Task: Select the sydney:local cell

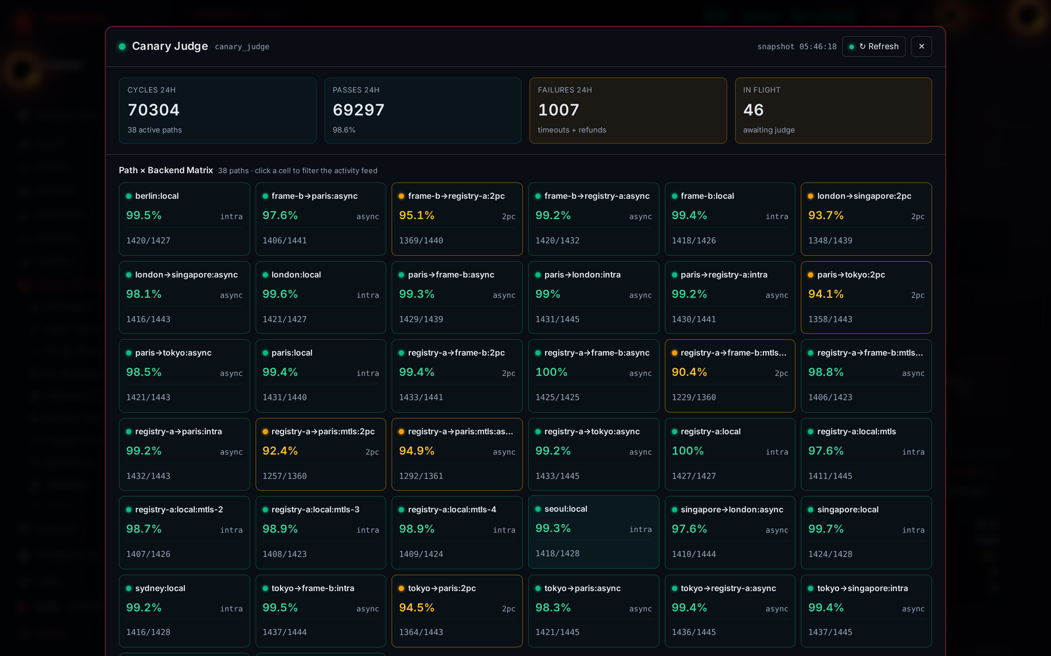Action: click(x=185, y=611)
